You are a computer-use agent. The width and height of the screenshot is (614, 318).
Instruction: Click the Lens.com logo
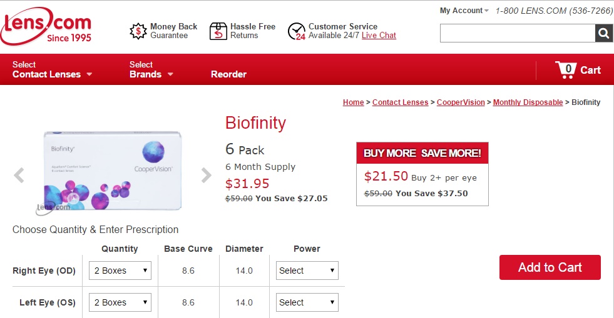(46, 27)
